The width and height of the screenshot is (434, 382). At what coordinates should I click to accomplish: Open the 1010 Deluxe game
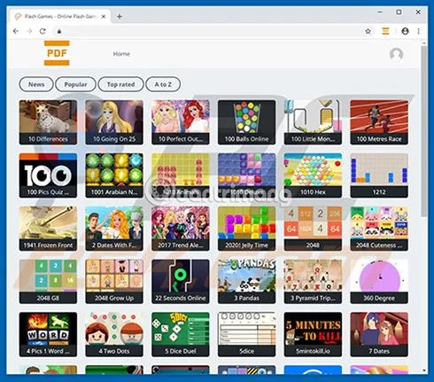pyautogui.click(x=247, y=175)
